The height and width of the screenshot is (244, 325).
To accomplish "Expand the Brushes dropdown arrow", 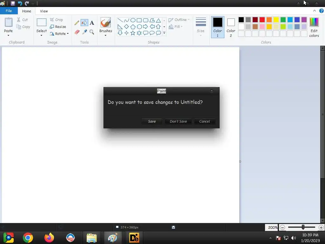I will pos(105,36).
